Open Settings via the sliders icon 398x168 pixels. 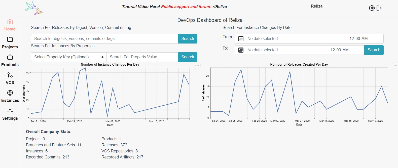(10, 111)
